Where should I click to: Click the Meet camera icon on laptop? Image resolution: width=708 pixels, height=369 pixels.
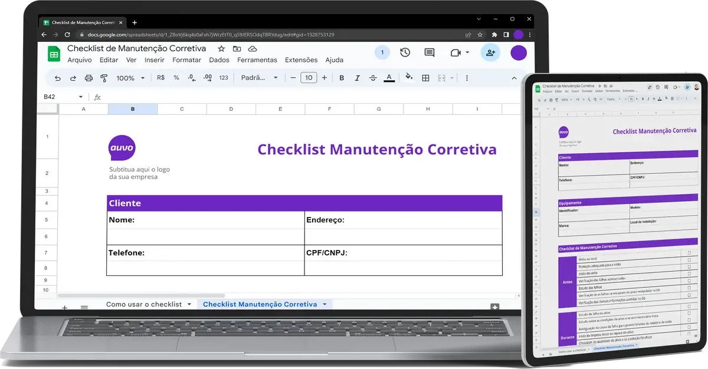[455, 52]
